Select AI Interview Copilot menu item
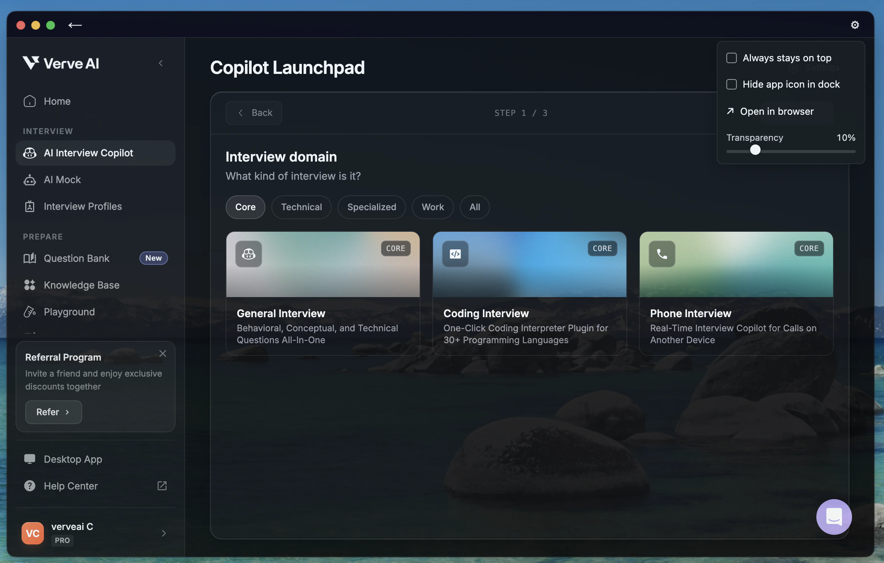The width and height of the screenshot is (884, 563). (95, 153)
